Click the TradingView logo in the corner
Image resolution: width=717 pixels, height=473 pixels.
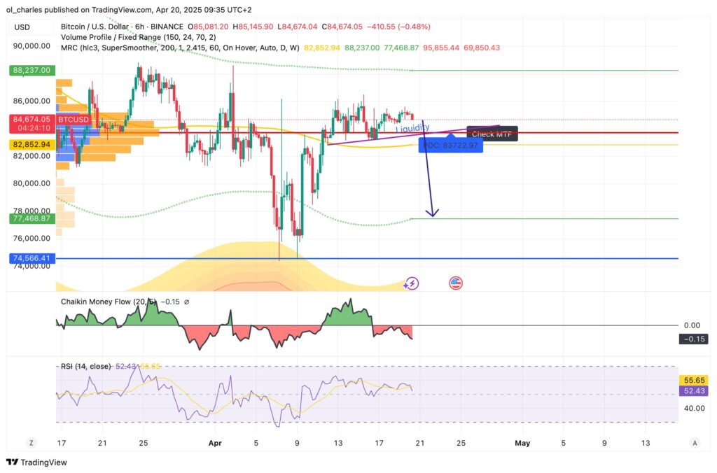click(x=34, y=463)
